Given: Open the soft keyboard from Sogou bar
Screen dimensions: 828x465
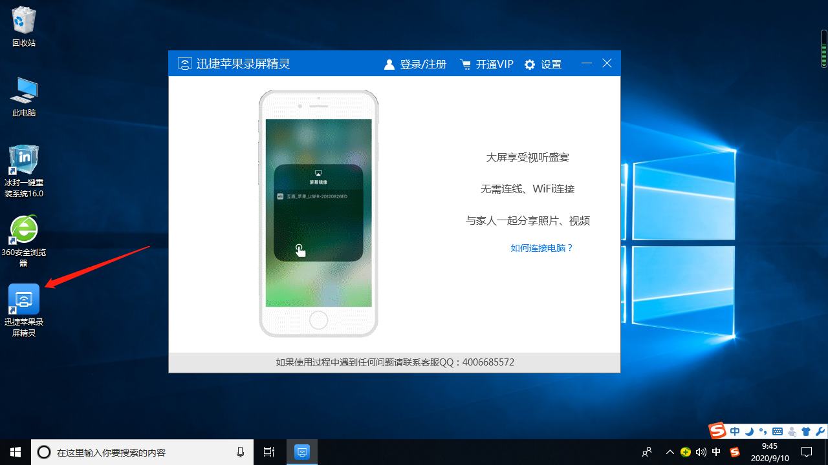Looking at the screenshot, I should click(778, 431).
